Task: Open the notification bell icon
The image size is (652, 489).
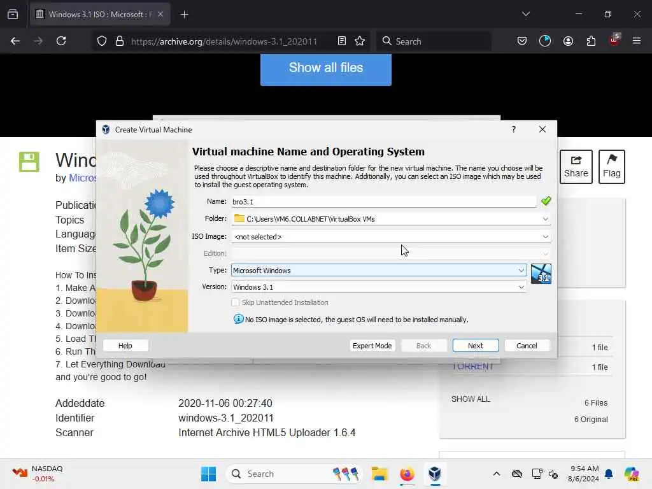Action: [x=609, y=474]
